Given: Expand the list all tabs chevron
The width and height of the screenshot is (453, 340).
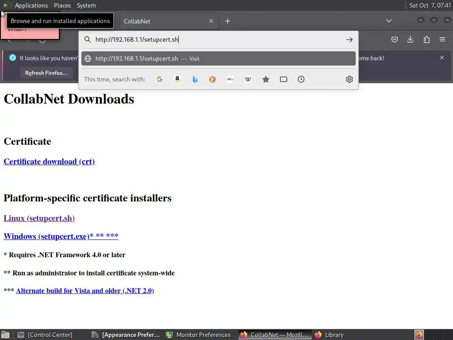Looking at the screenshot, I should point(389,21).
